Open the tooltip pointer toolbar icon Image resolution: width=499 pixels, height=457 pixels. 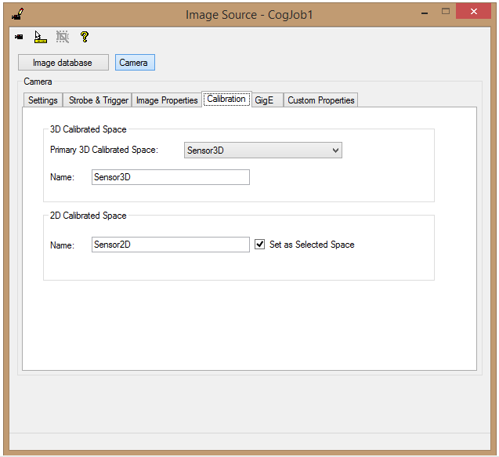coord(41,37)
